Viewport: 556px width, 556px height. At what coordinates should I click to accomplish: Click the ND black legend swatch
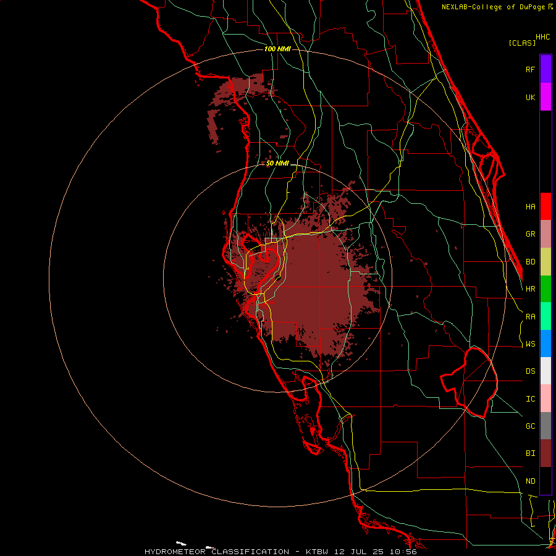pos(545,481)
